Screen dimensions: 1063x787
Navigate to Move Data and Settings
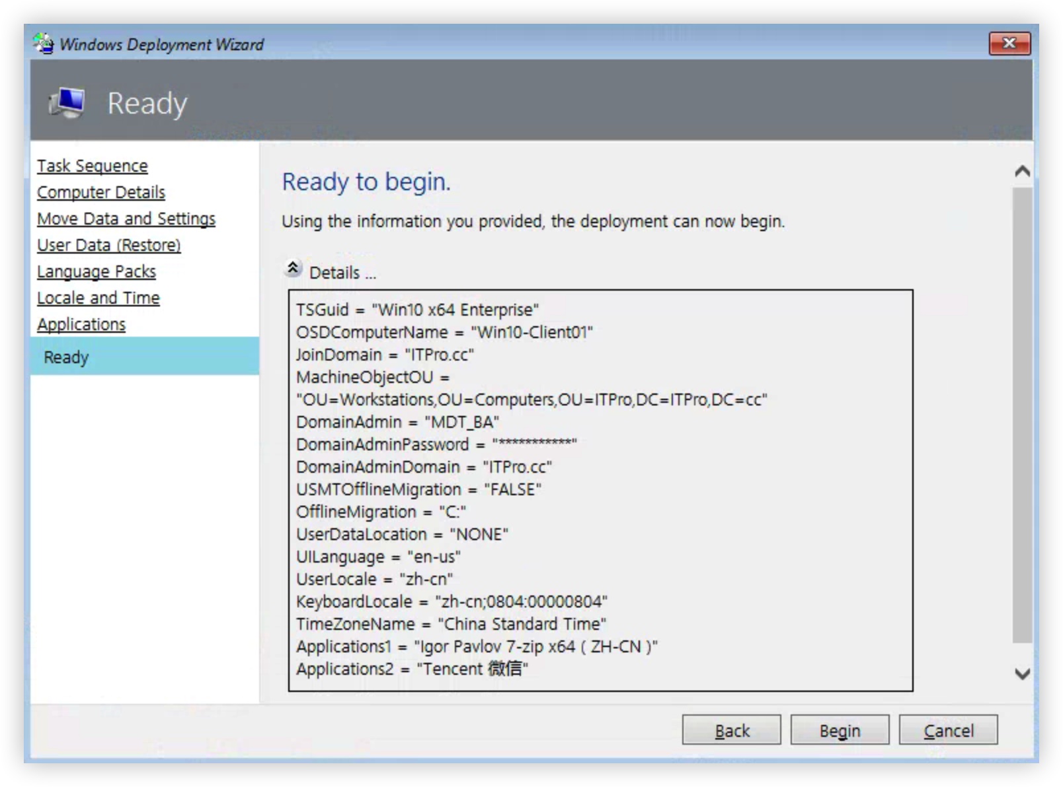[126, 219]
